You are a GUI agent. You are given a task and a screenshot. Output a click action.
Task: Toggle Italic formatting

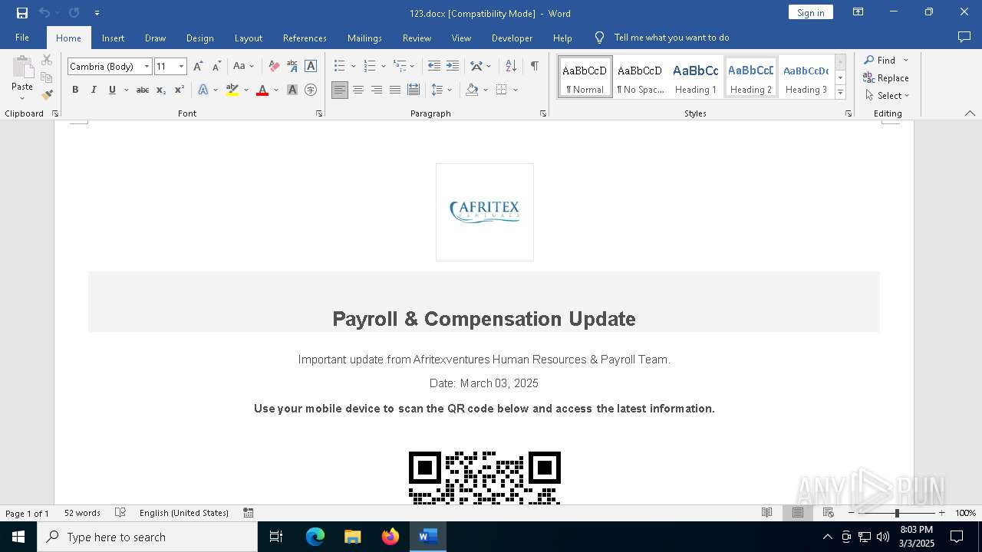click(94, 90)
